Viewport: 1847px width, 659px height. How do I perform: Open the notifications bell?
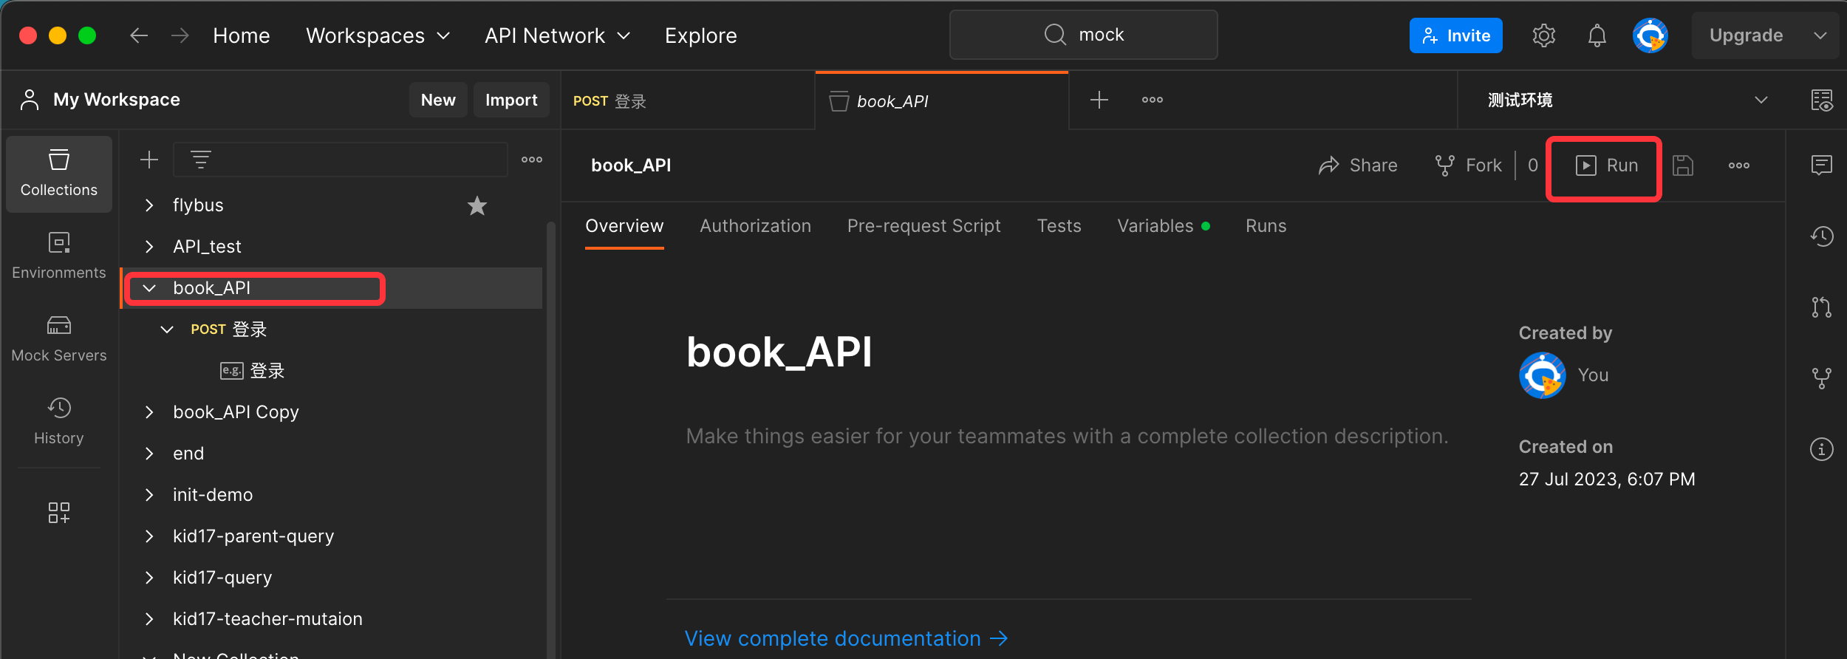pos(1597,35)
